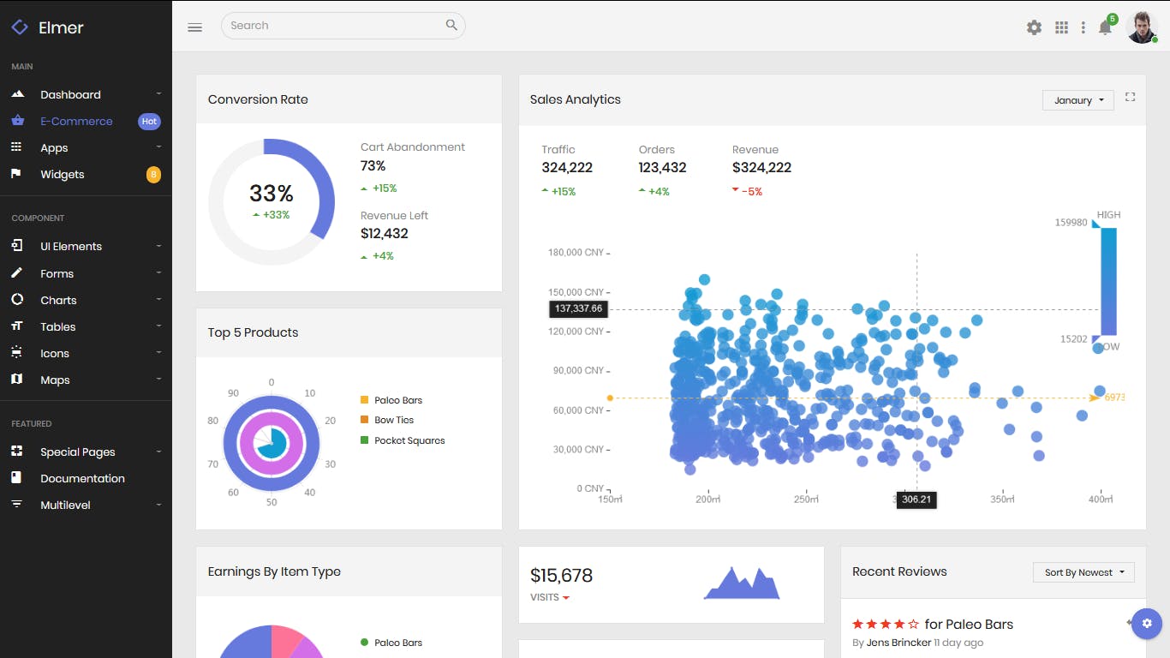Screen dimensions: 1170x658
Task: Click the UI Elements icon
Action: tap(16, 246)
